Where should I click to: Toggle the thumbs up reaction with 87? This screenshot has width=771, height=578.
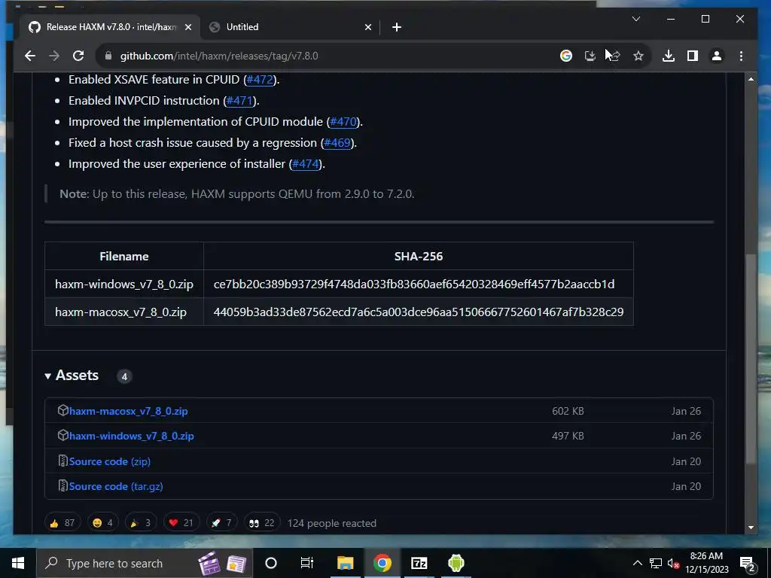coord(62,523)
